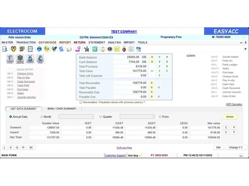The image size is (249, 186).
Task: Click the blue envelope toolbar icon
Action: click(138, 49)
